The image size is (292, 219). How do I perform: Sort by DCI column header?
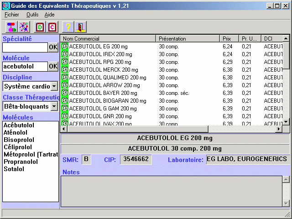272,38
